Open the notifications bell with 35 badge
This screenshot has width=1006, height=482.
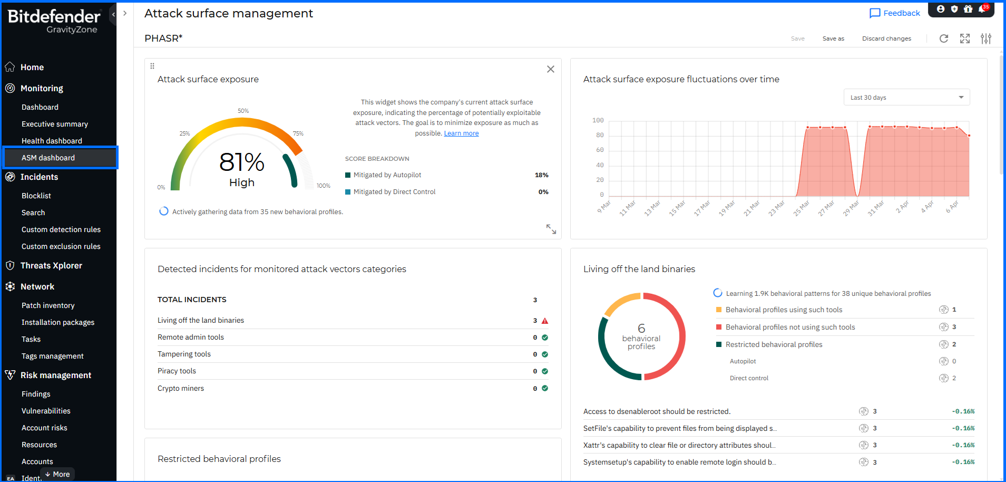click(x=982, y=9)
